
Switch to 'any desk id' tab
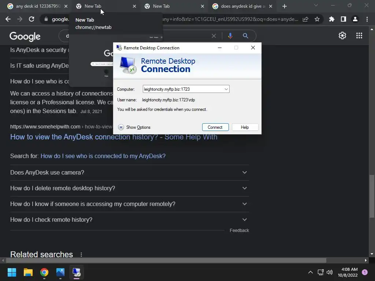[x=38, y=6]
